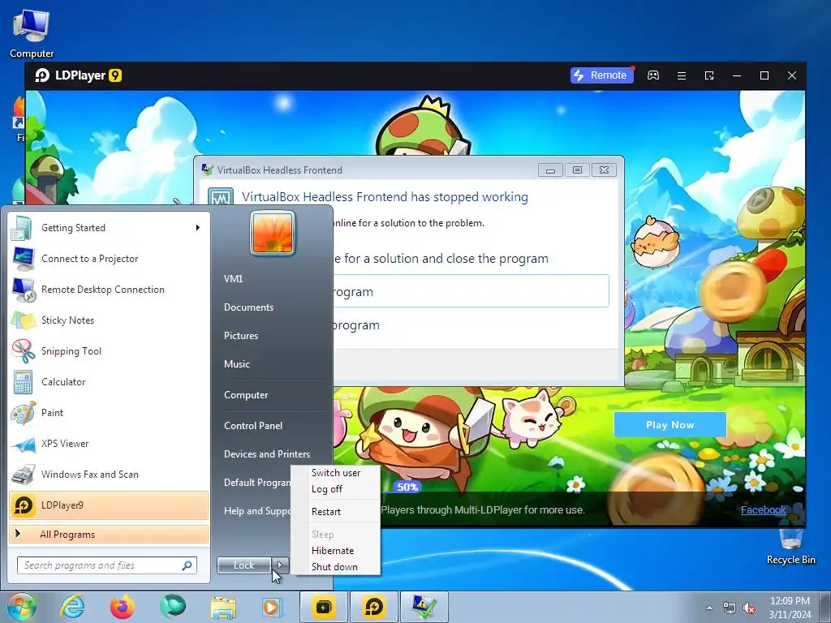This screenshot has width=831, height=623.
Task: Click the muted volume tray icon
Action: coord(749,608)
